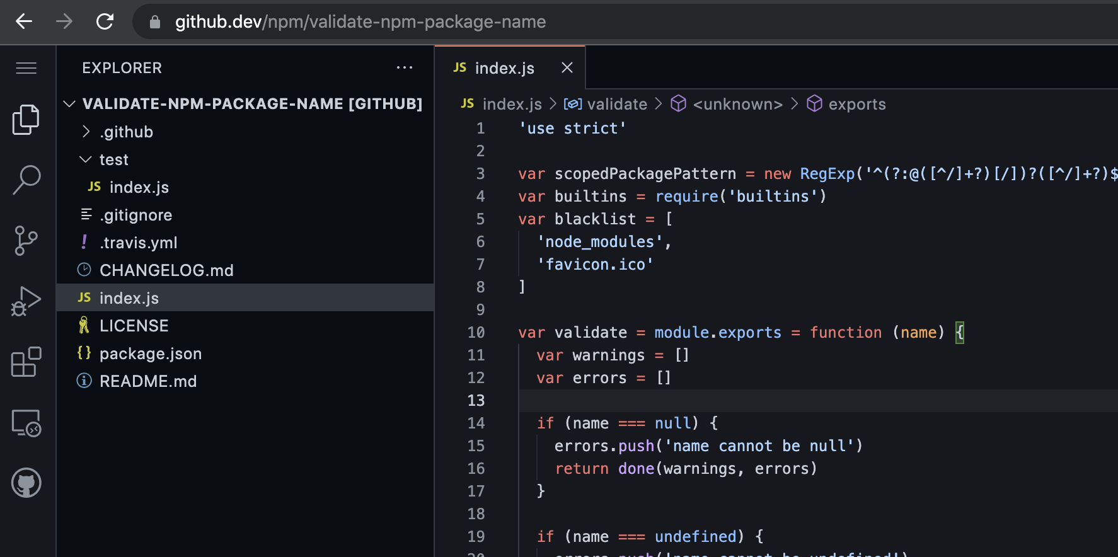The width and height of the screenshot is (1118, 557).
Task: Reload the browser page
Action: click(x=105, y=21)
